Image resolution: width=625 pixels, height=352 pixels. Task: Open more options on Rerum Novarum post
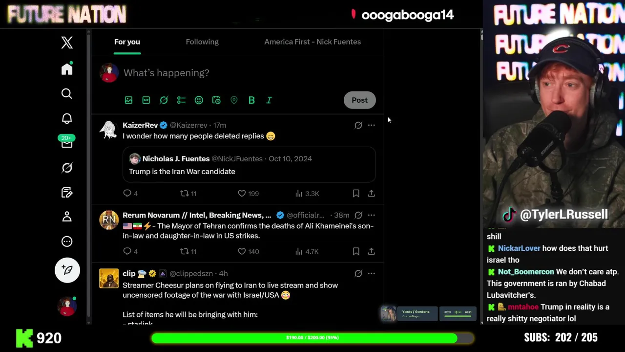[x=371, y=215]
